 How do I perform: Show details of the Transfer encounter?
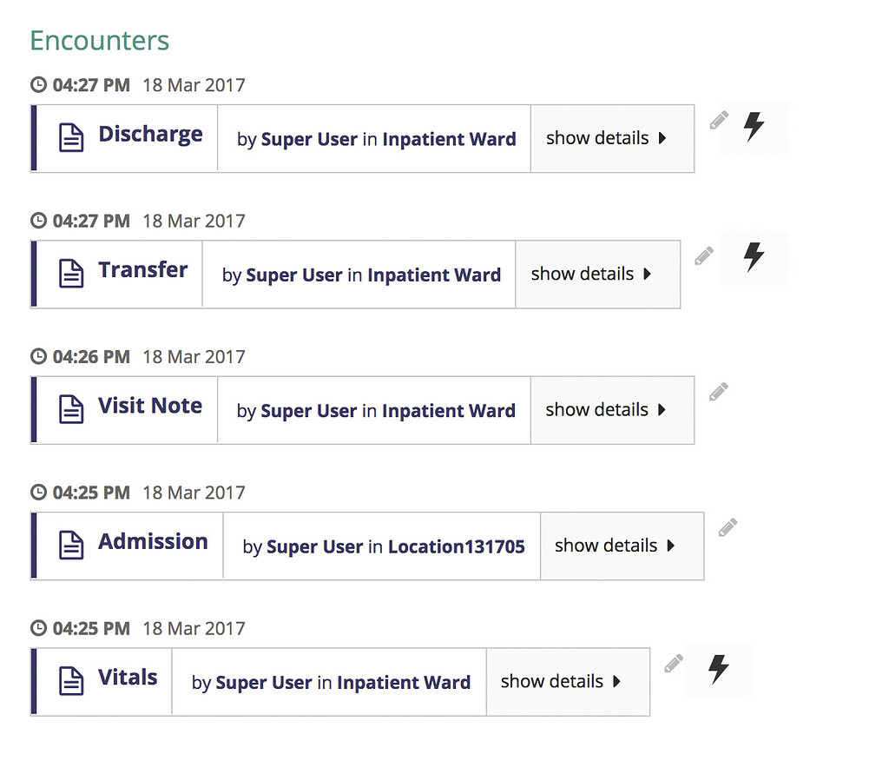pyautogui.click(x=597, y=274)
